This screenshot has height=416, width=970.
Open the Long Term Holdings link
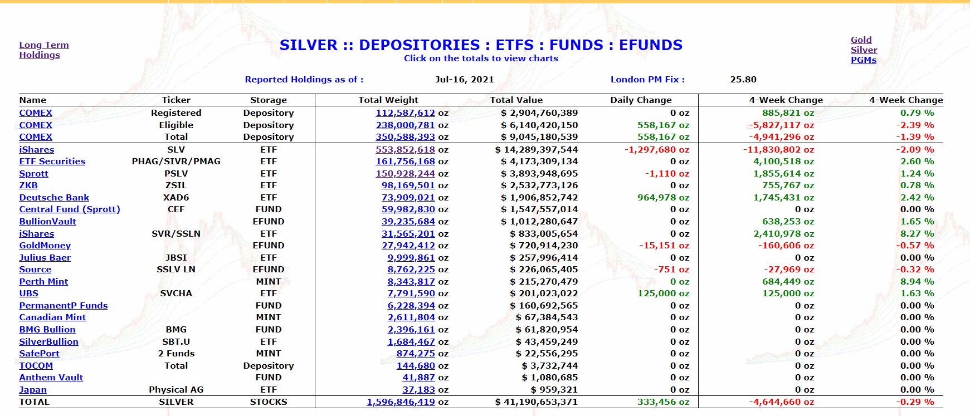[43, 50]
